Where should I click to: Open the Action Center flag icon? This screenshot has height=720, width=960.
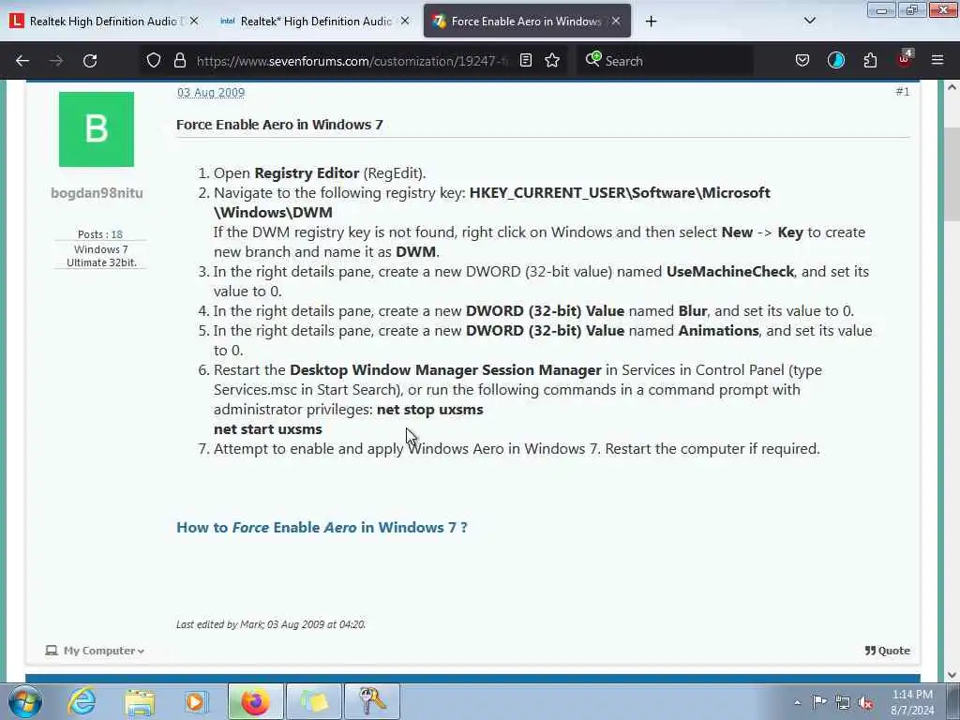tap(819, 701)
